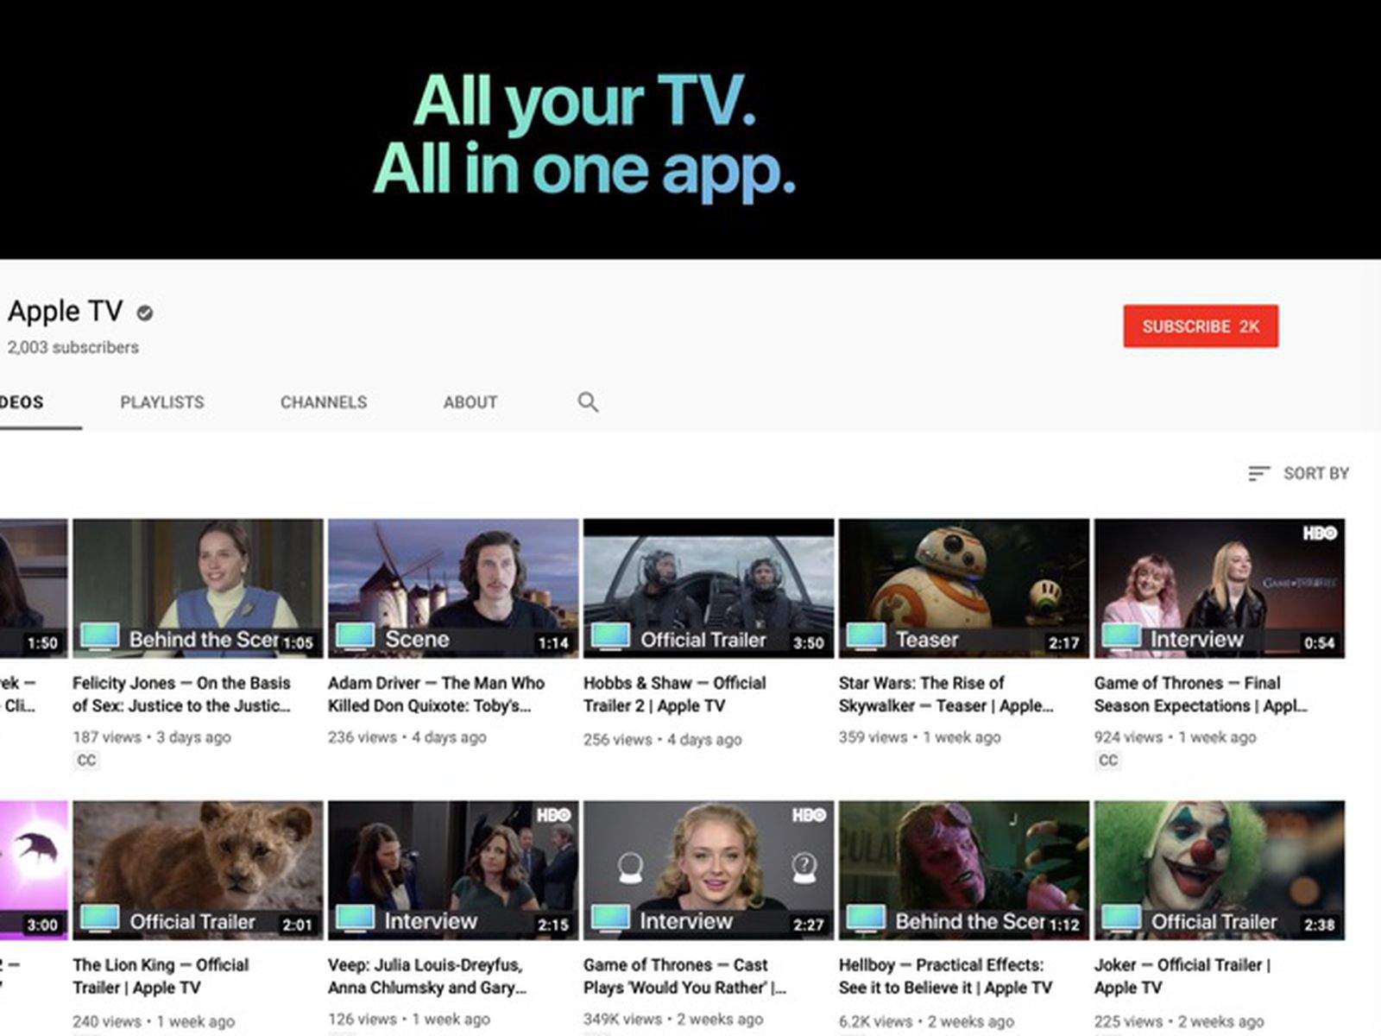1381x1036 pixels.
Task: Open Star Wars Rise of Skywalker title link
Action: pyautogui.click(x=945, y=694)
